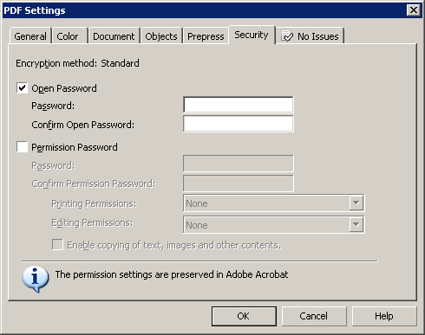Uncheck the Open Password checkbox
The height and width of the screenshot is (335, 425).
click(22, 88)
